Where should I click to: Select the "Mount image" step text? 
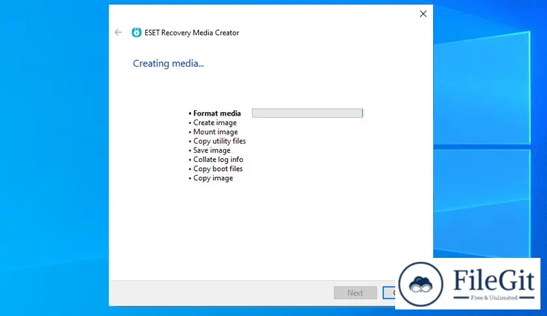coord(215,132)
